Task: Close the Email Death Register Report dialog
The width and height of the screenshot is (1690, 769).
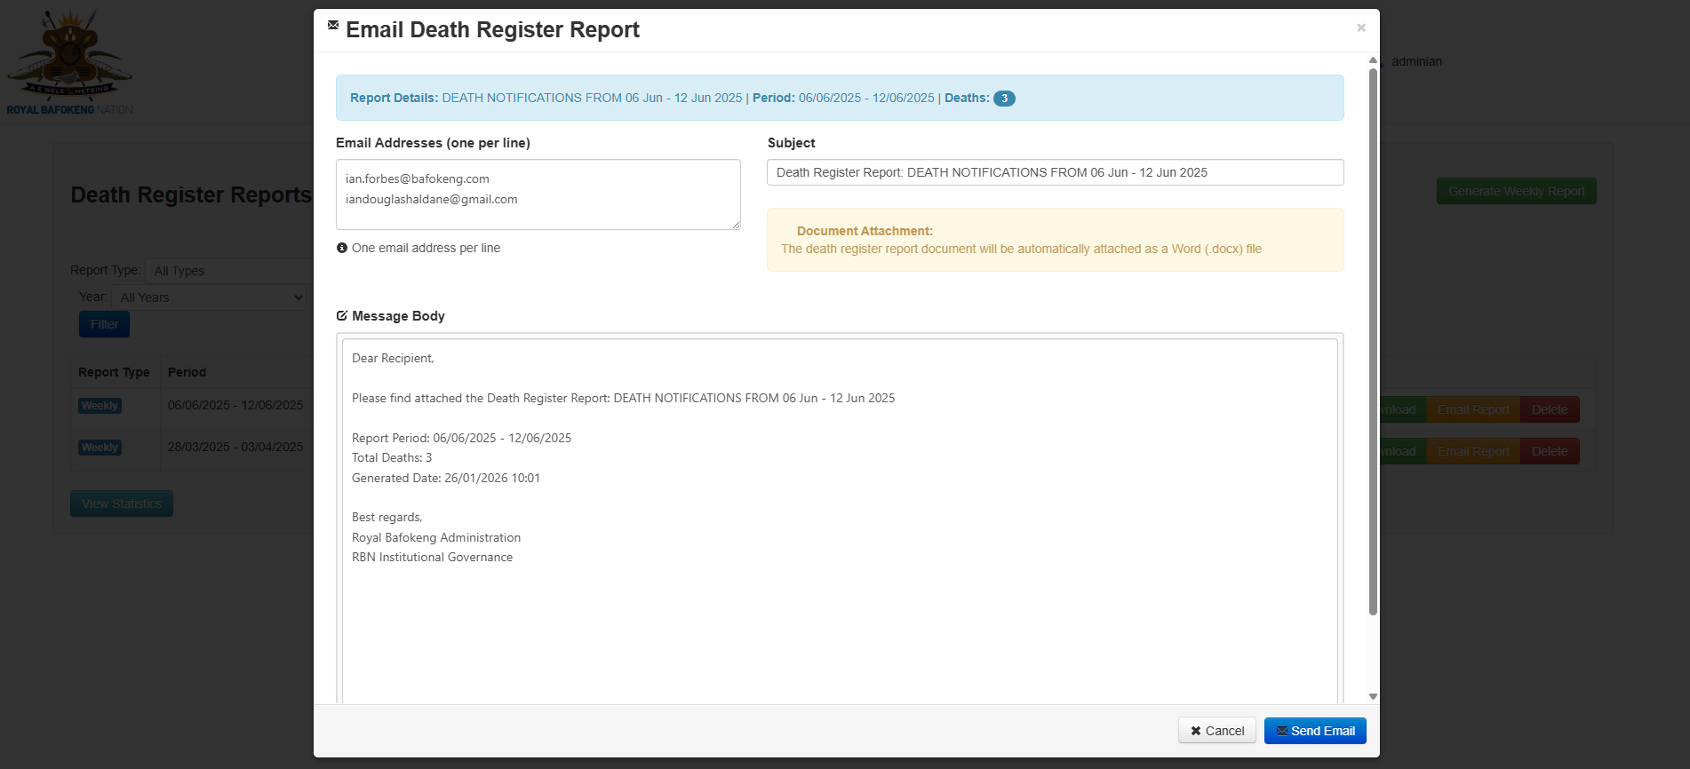Action: pos(1360,28)
